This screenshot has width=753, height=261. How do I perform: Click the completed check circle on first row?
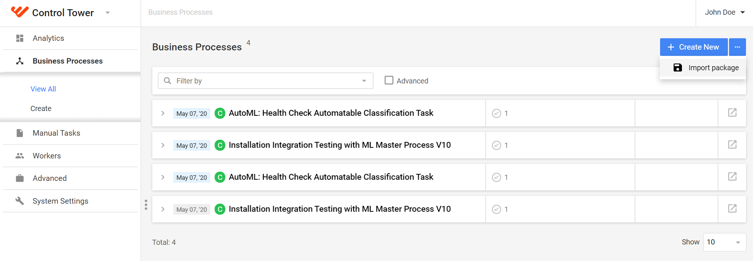click(x=496, y=113)
